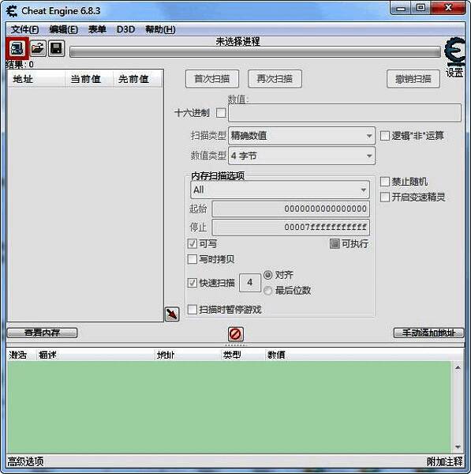The image size is (471, 474).
Task: Enable 开启变速精灵 speedhack checkbox
Action: 385,197
